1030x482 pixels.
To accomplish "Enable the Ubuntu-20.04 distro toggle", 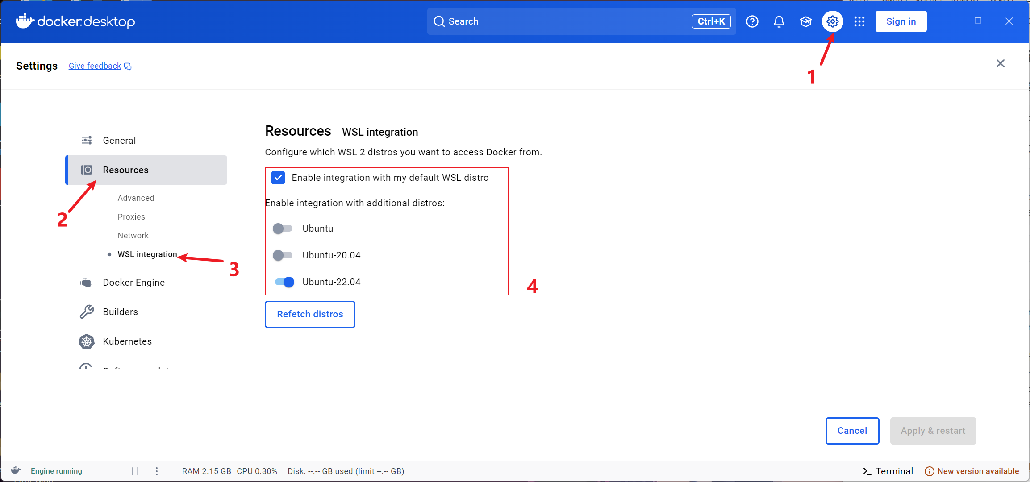I will [x=283, y=255].
